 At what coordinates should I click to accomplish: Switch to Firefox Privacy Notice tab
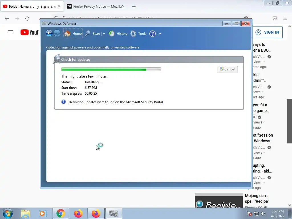coord(96,7)
